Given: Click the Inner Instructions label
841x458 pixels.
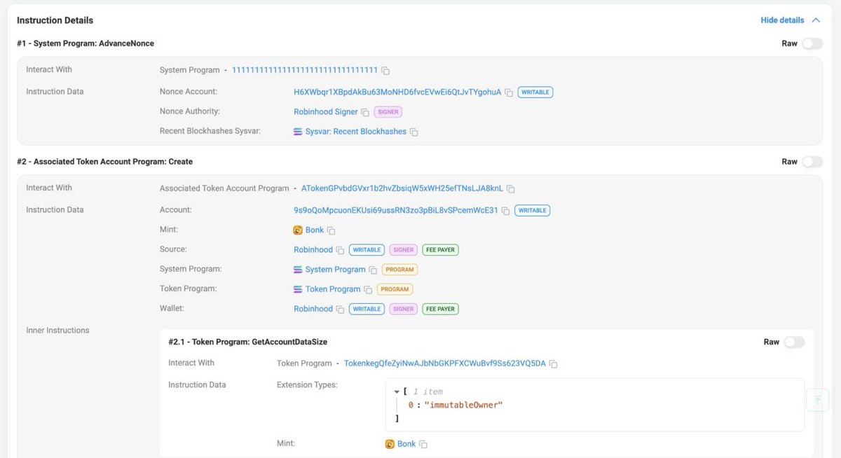Looking at the screenshot, I should 57,330.
